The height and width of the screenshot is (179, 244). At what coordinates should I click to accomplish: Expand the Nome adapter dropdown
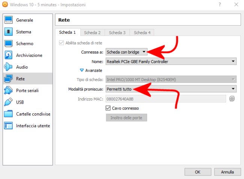click(x=171, y=62)
